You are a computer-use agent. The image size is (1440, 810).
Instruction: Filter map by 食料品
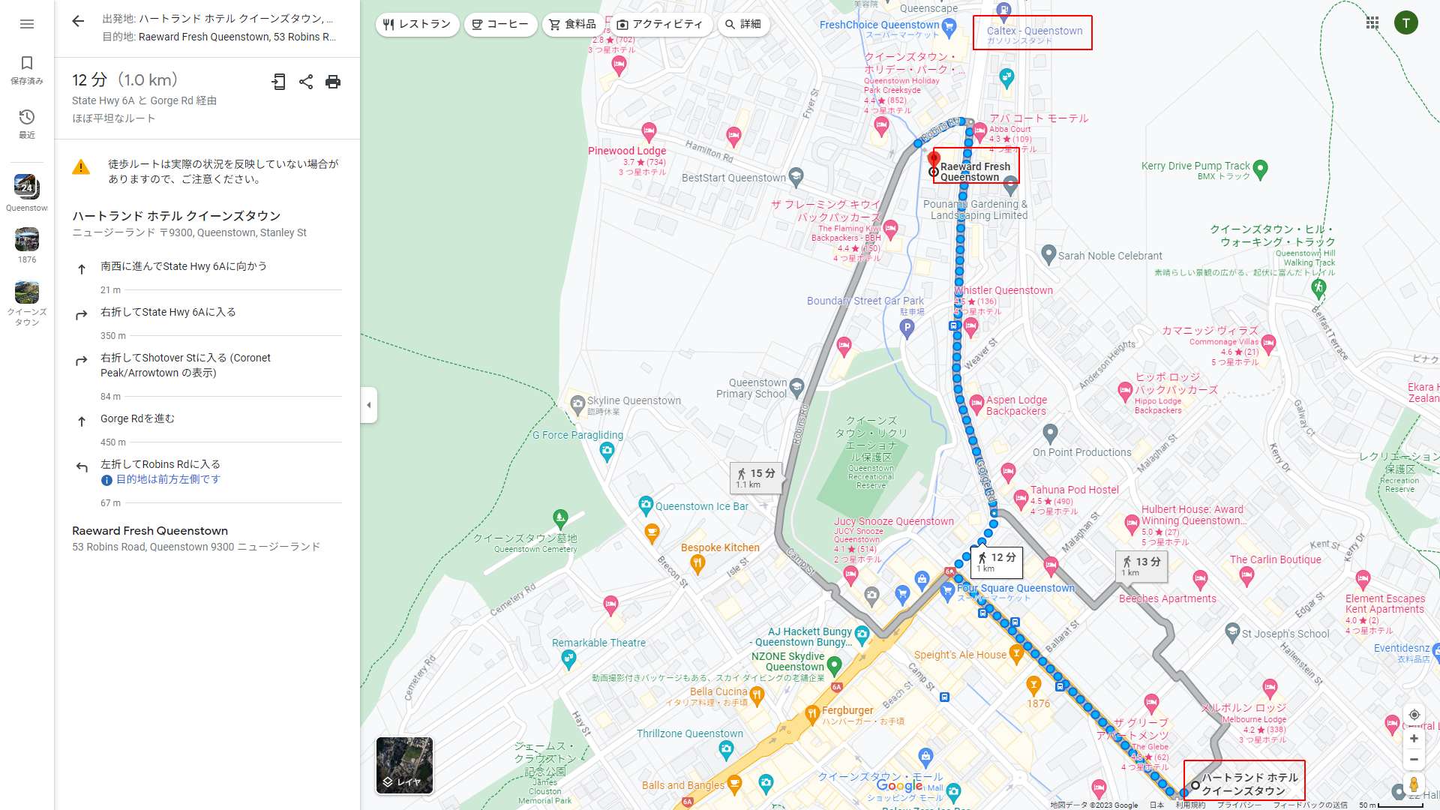[572, 25]
